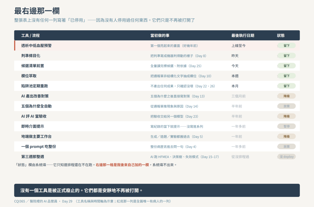The width and height of the screenshot is (314, 207).
Task: Click 半年前 in the AI 評 AI 當驗收 row
Action: 237,116
